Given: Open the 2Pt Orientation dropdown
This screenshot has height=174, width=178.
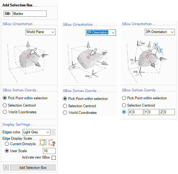Looking at the screenshot, I should (x=101, y=32).
